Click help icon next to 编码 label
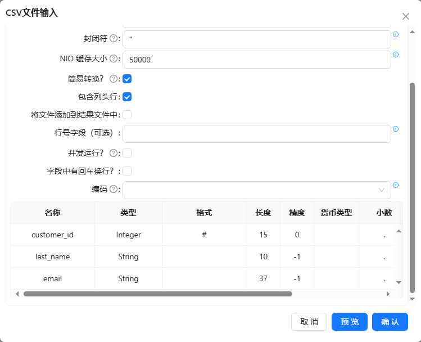 114,190
